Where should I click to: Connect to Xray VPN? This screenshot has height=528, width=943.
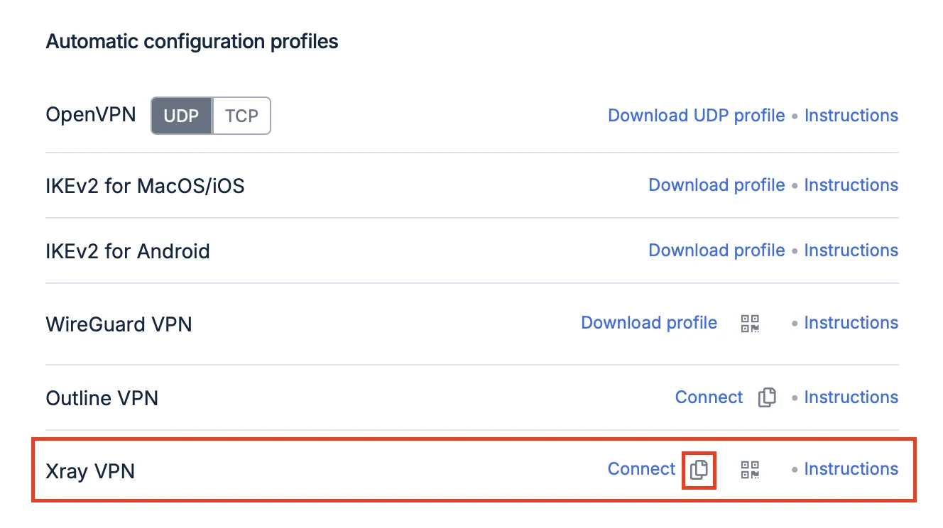click(x=642, y=469)
